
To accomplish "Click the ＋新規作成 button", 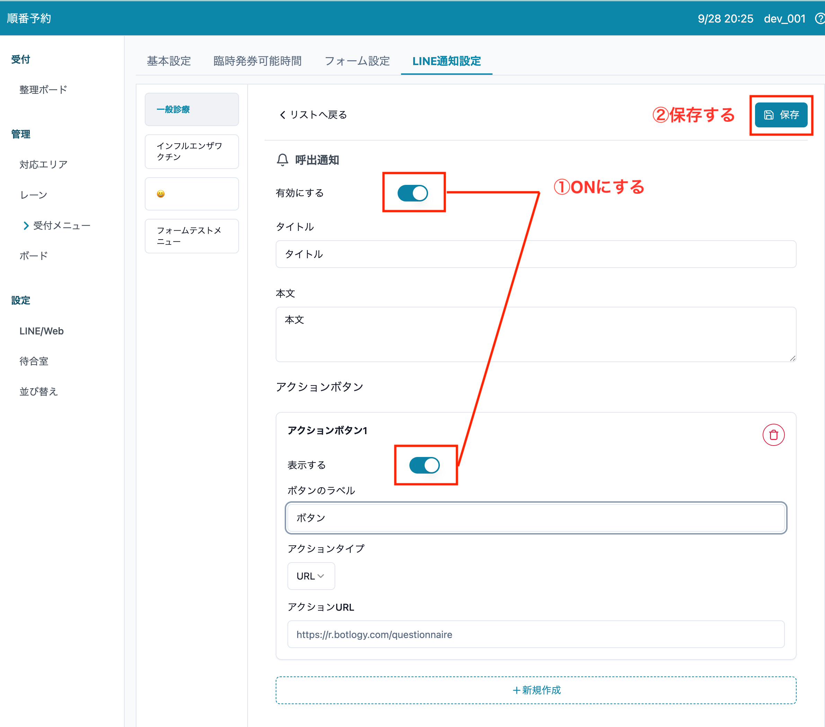I will point(535,690).
